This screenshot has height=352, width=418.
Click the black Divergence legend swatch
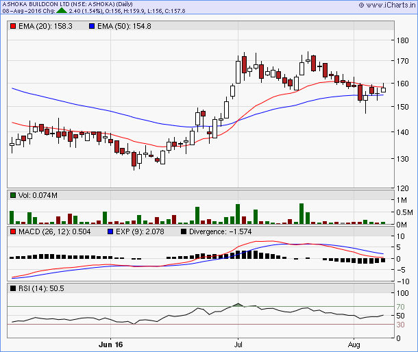pos(184,231)
